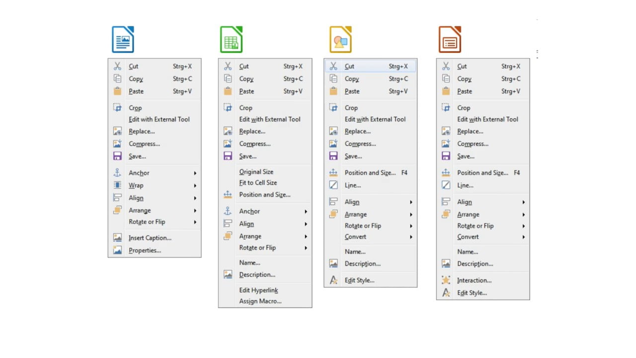
Task: Click the Interaction star icon in Impress menu
Action: point(446,280)
